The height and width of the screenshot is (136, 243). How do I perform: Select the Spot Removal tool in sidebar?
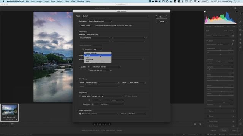click(240, 22)
